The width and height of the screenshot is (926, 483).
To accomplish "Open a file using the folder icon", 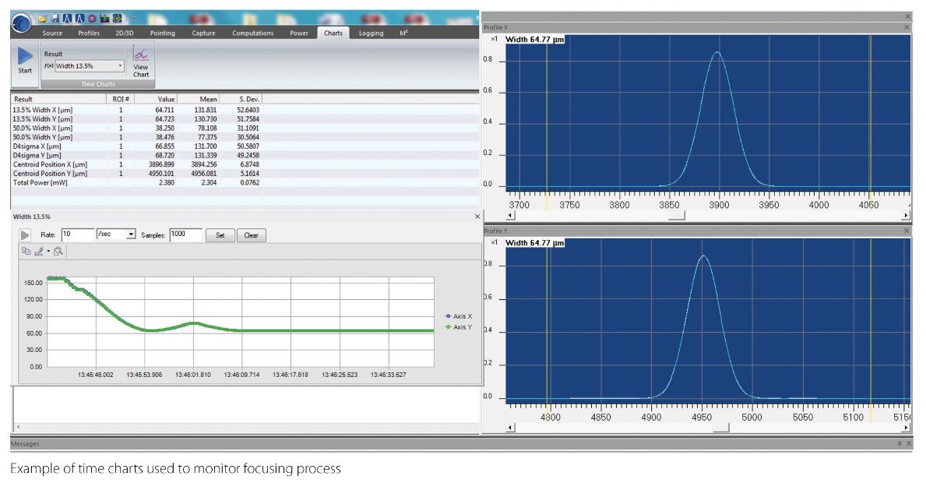I will click(44, 19).
